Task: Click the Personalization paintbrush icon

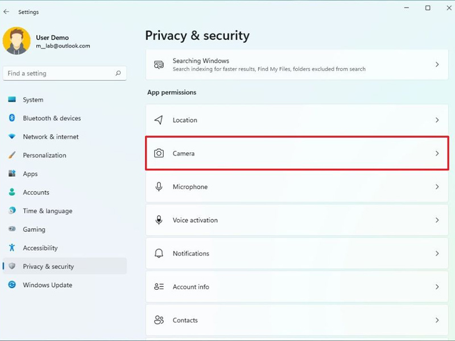Action: click(x=12, y=155)
